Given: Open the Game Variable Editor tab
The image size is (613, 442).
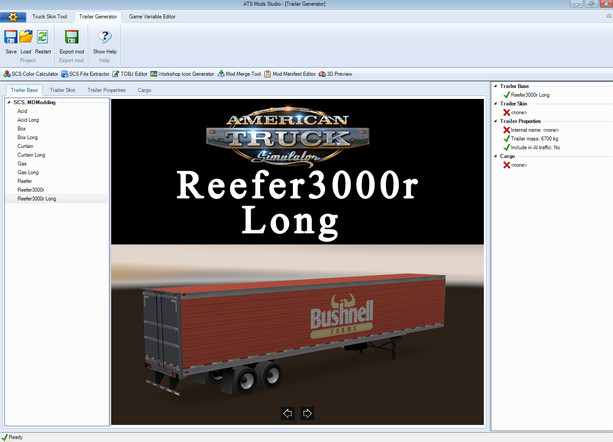Looking at the screenshot, I should coord(152,17).
